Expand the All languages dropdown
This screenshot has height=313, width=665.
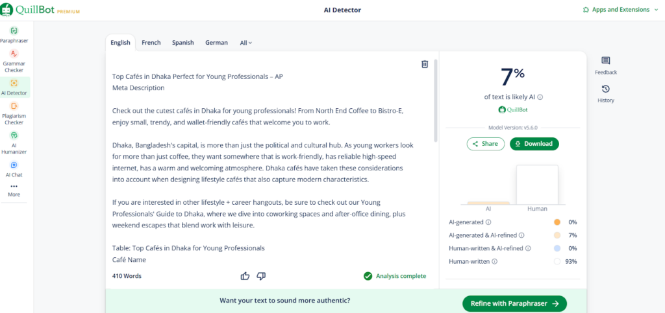pos(245,43)
